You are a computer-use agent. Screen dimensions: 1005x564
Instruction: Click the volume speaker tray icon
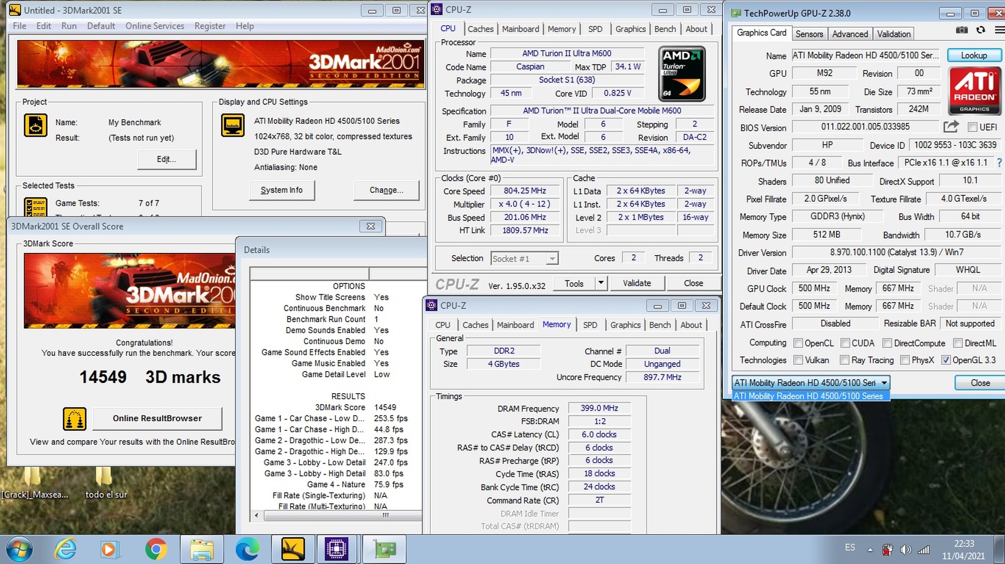click(x=906, y=550)
